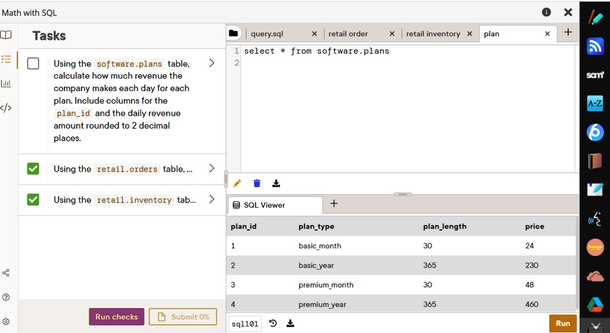Expand the retail.orders task chevron
The height and width of the screenshot is (333, 610).
(x=211, y=169)
